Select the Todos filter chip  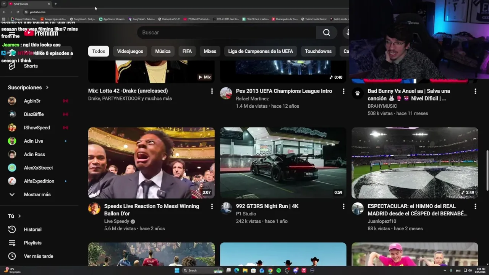99,51
